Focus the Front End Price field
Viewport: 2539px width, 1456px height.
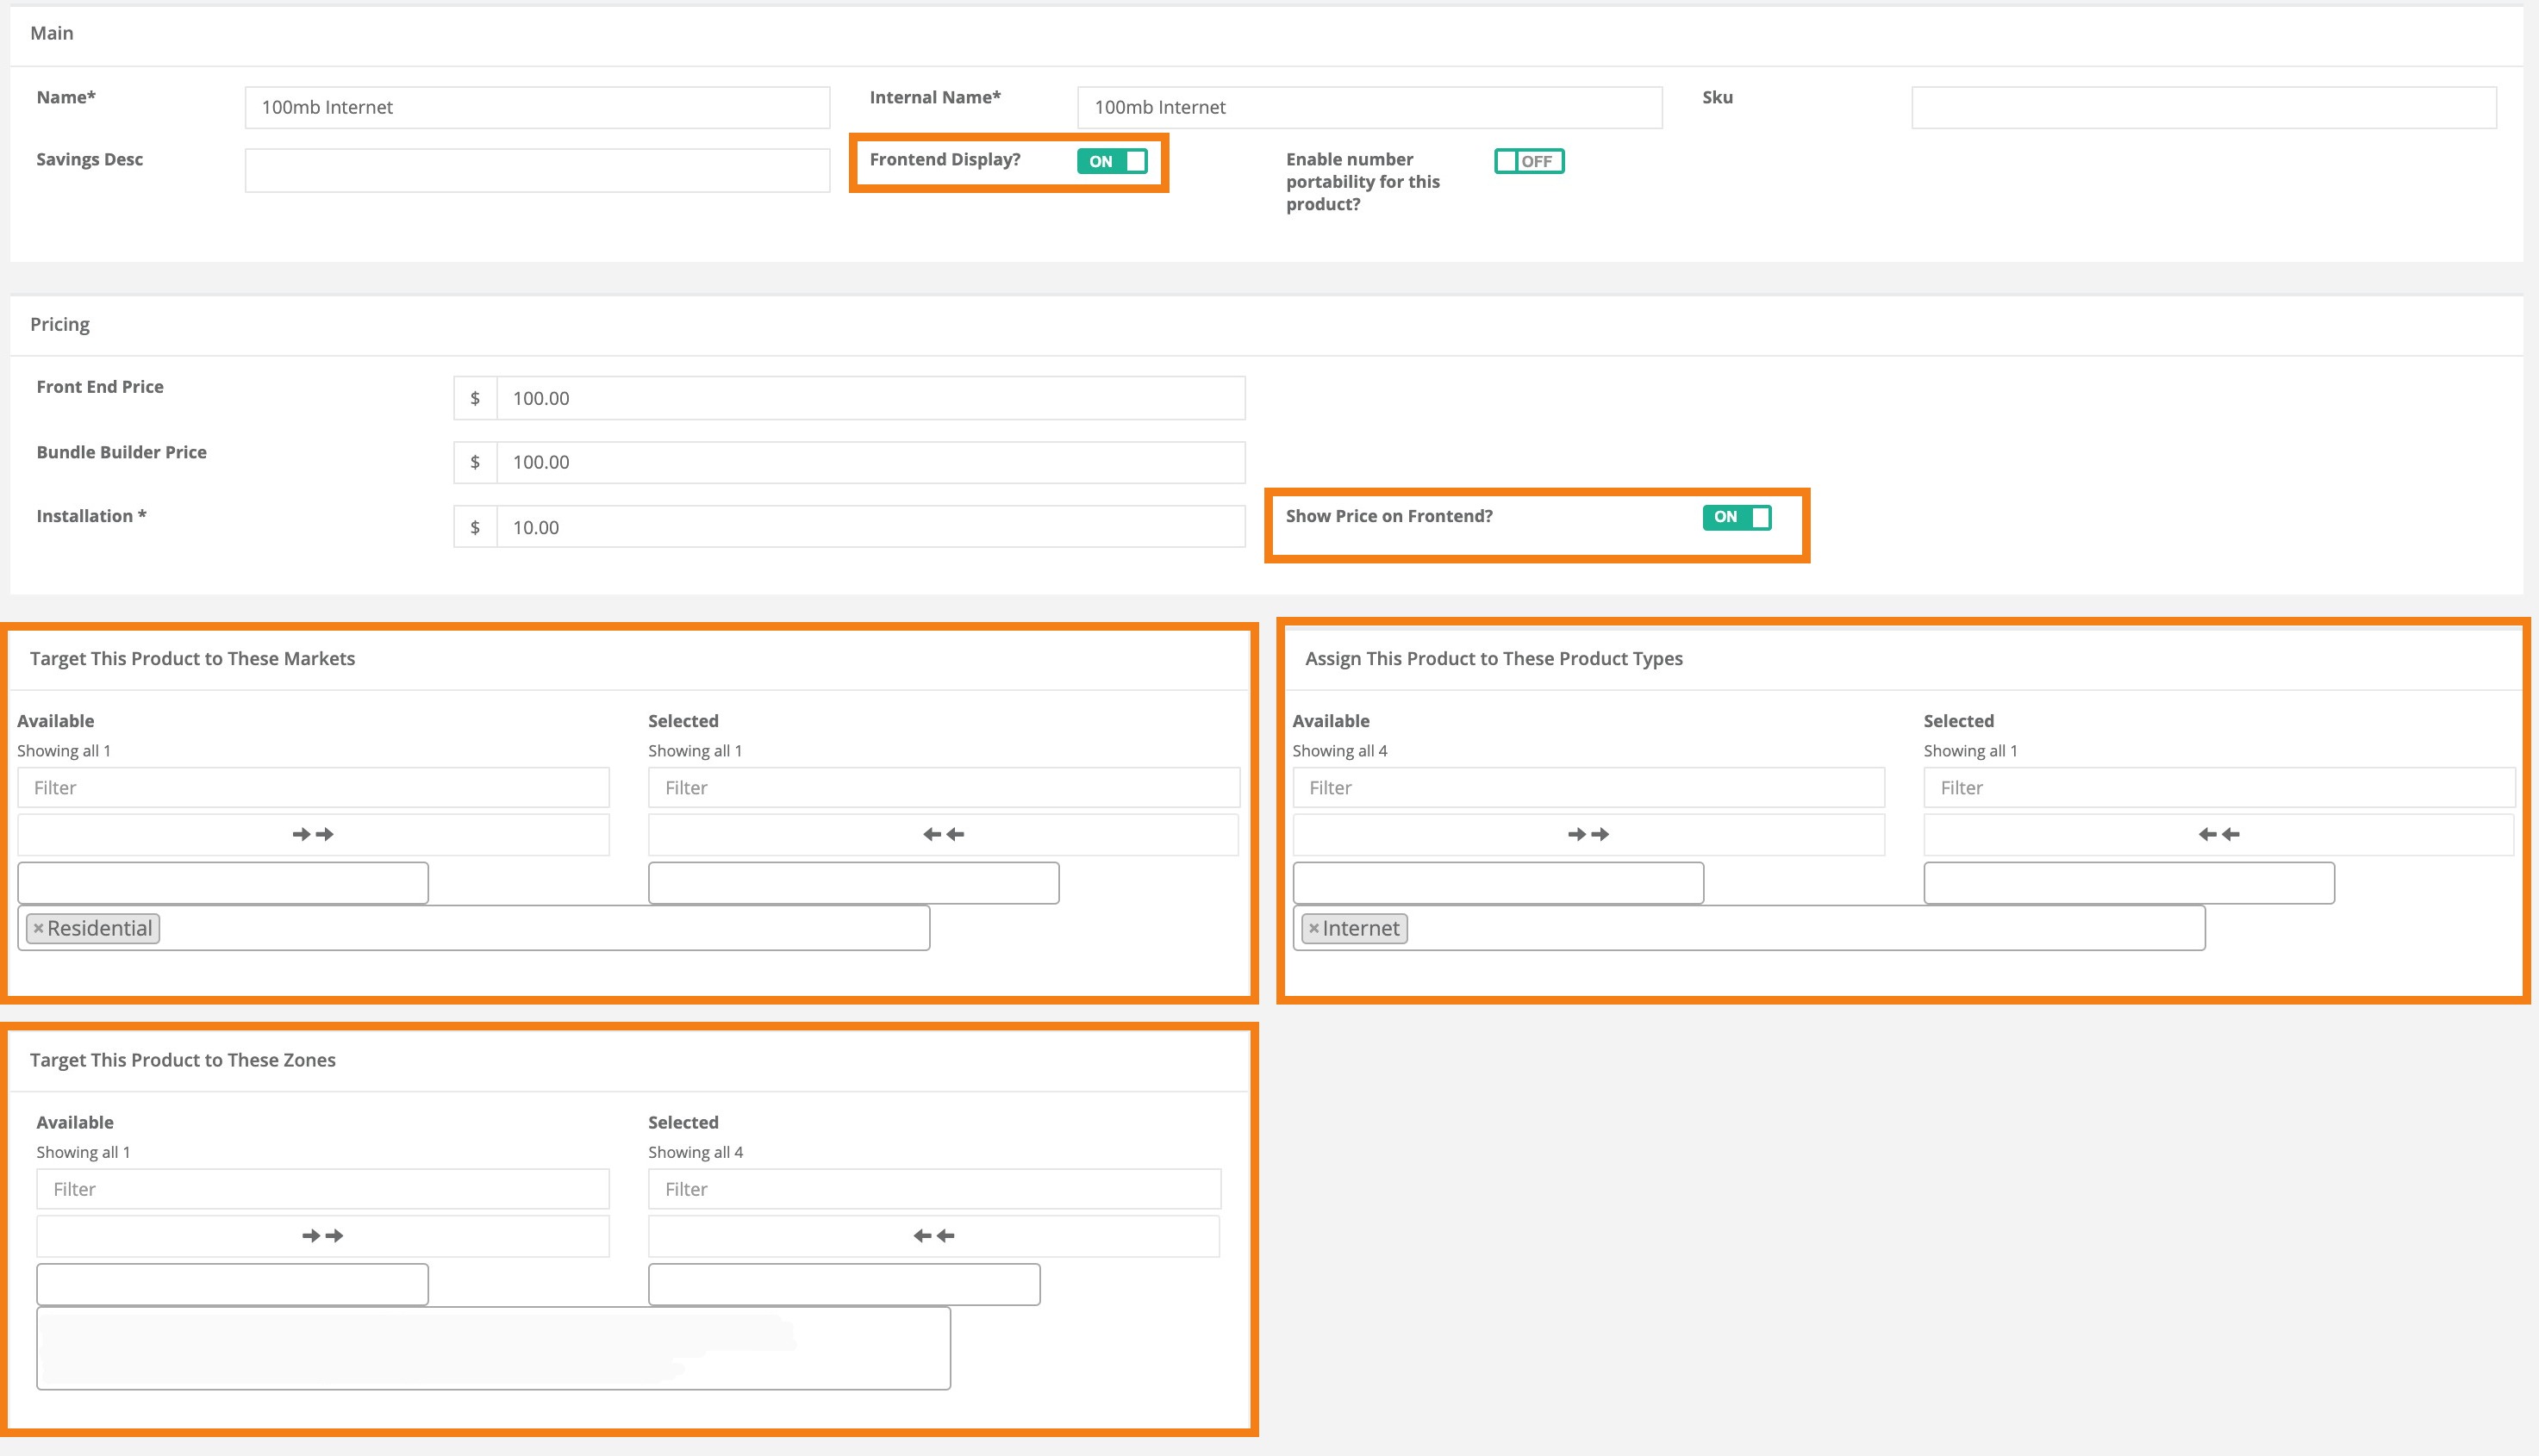[x=870, y=398]
